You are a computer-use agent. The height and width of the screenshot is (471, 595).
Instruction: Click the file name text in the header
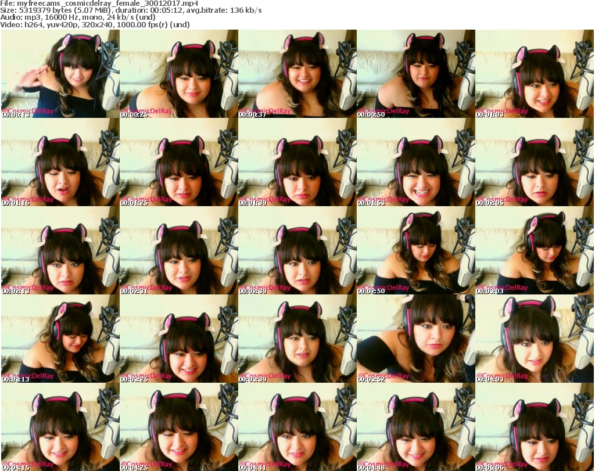[99, 3]
